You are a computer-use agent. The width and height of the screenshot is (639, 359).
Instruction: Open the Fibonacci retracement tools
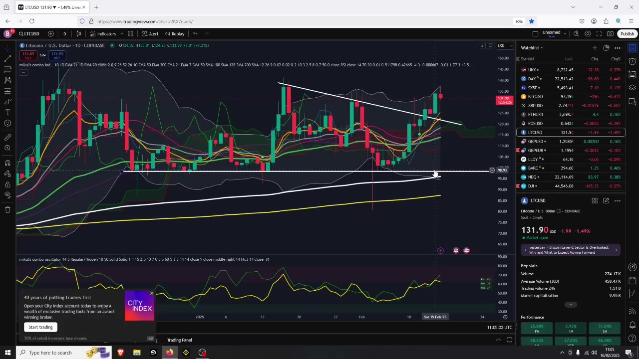click(7, 69)
